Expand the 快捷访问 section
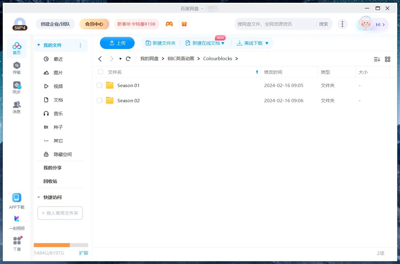The height and width of the screenshot is (264, 400). point(39,197)
